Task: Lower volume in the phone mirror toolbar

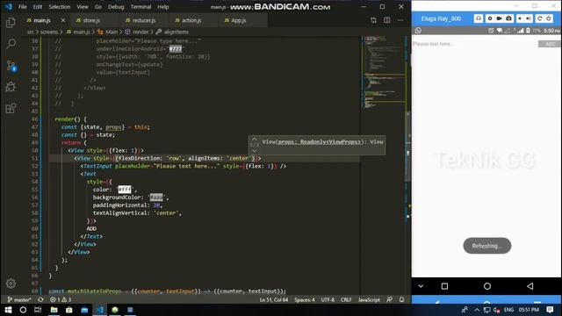Action: click(520, 18)
